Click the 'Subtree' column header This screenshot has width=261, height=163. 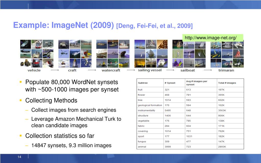143,83
